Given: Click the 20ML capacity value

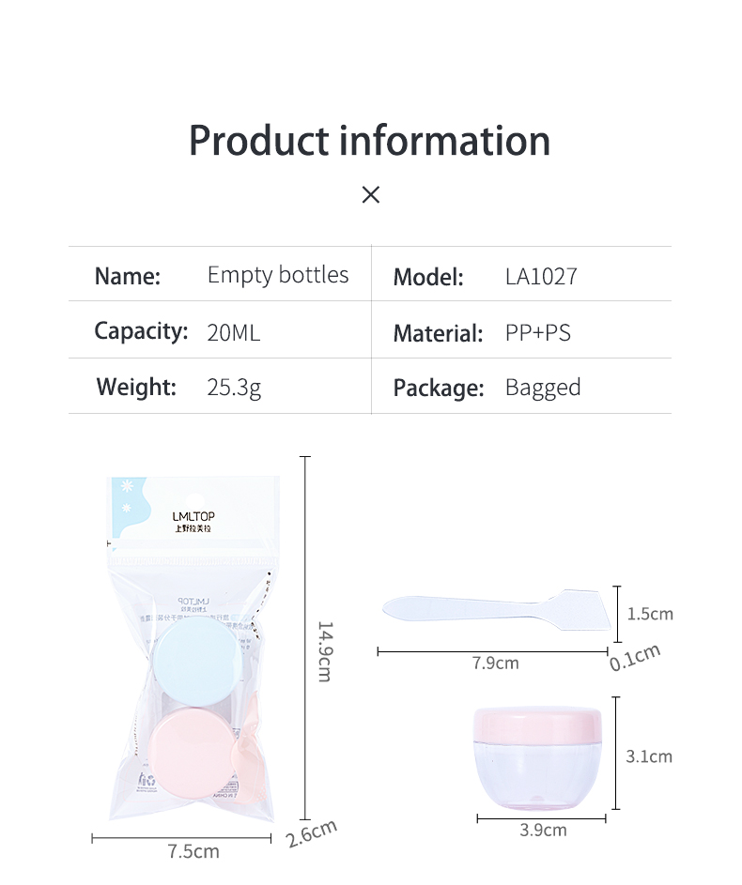Looking at the screenshot, I should [233, 332].
